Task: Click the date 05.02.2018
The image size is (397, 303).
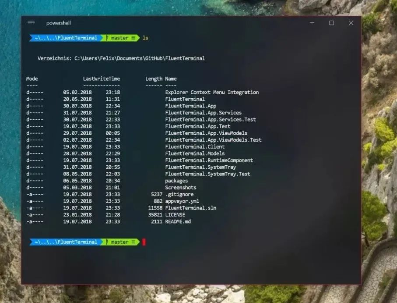Action: [x=77, y=92]
